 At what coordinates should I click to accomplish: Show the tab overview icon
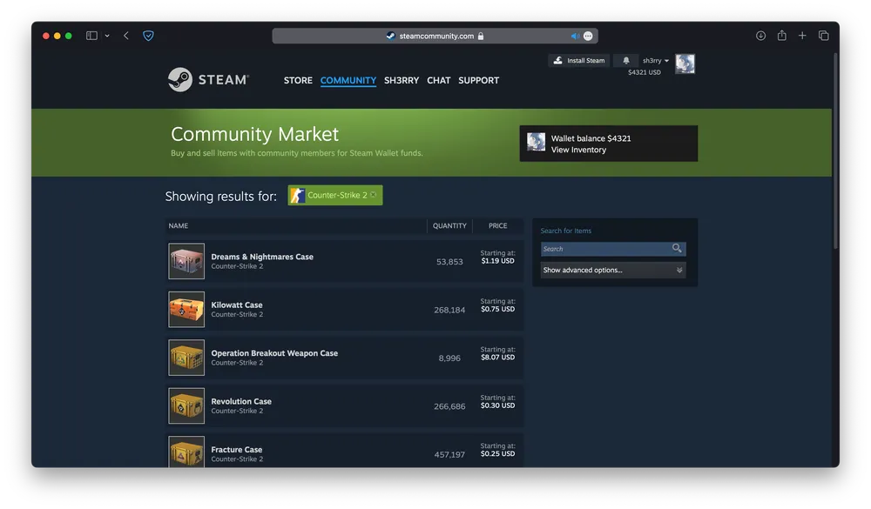[x=823, y=36]
